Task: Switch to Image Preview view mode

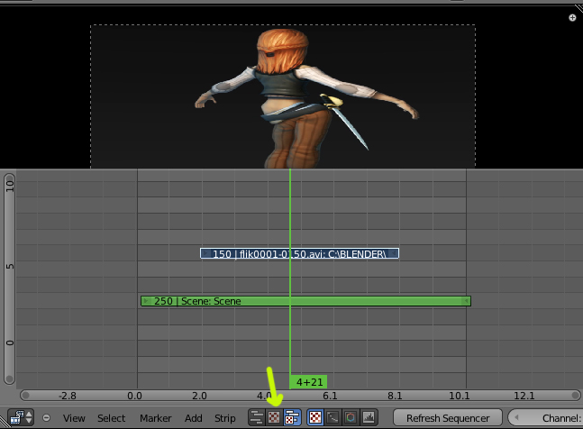Action: pos(274,417)
